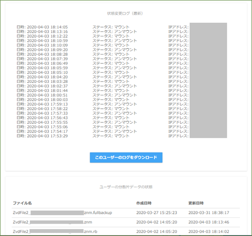Select log entry dated 2020-04-03 17:53:29

click(x=42, y=136)
